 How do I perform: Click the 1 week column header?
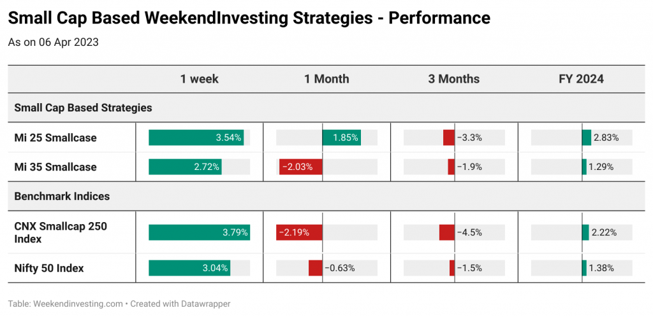pyautogui.click(x=199, y=79)
